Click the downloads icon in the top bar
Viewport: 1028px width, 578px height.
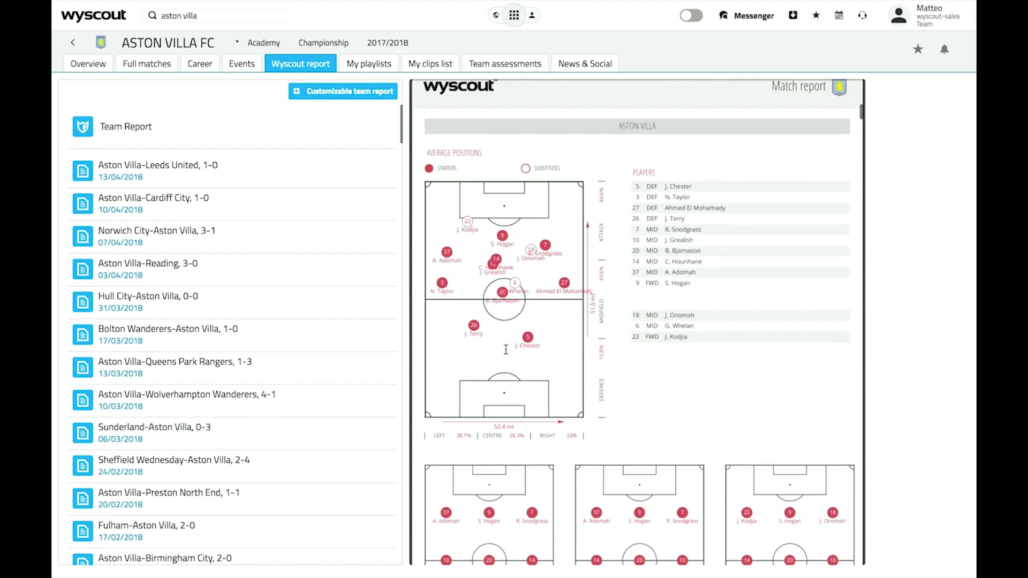(793, 14)
